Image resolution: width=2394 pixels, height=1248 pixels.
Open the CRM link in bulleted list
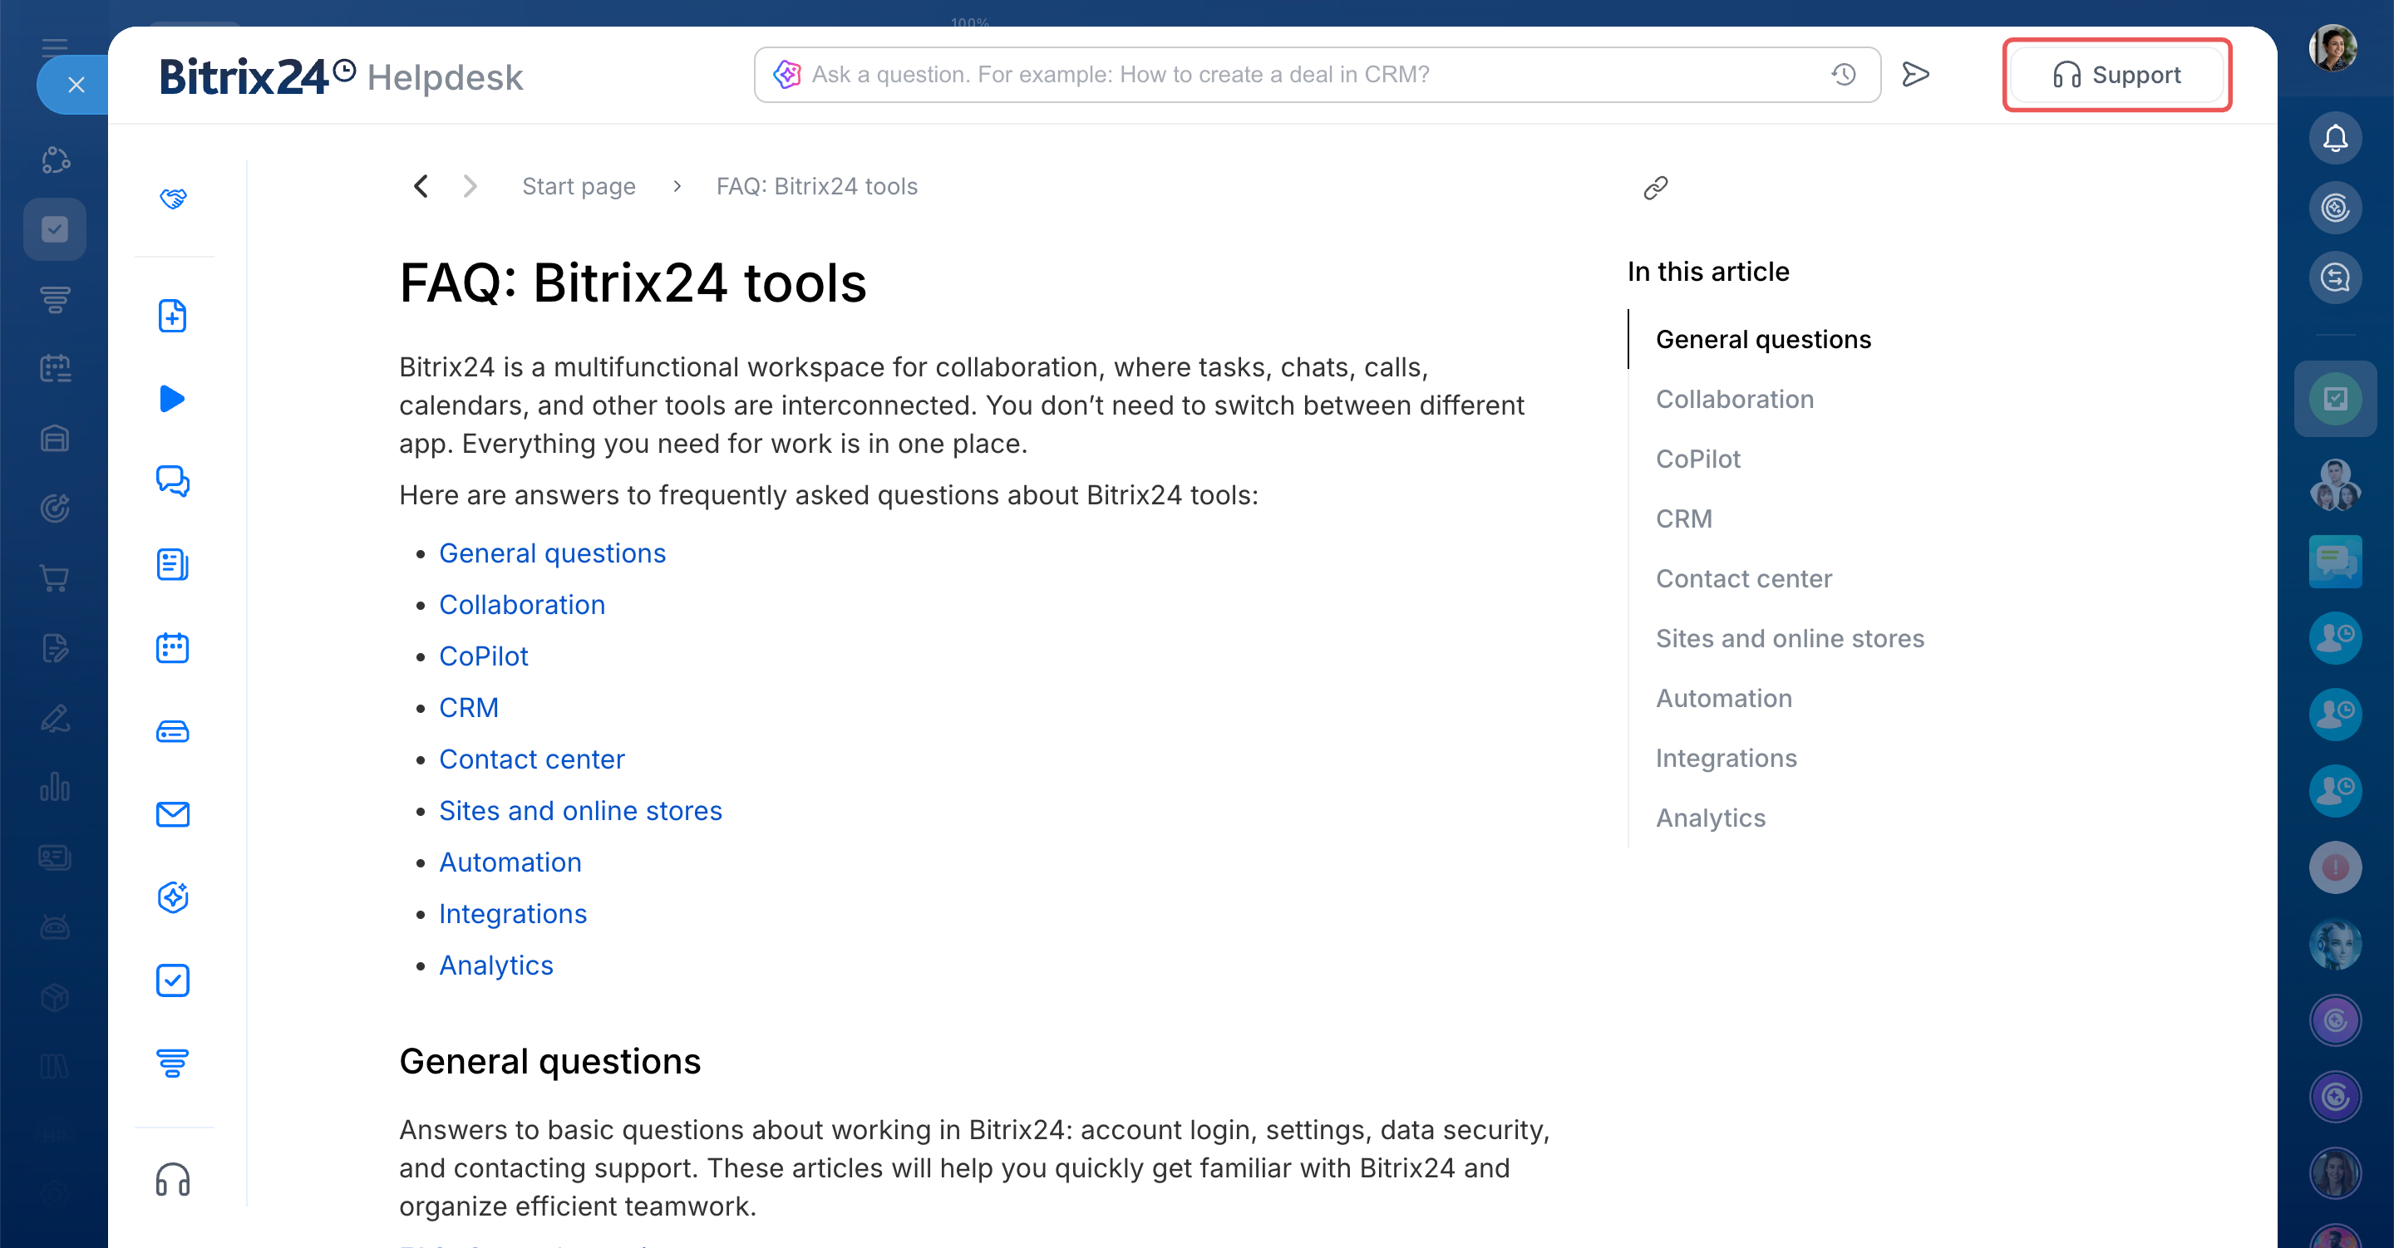coord(468,707)
